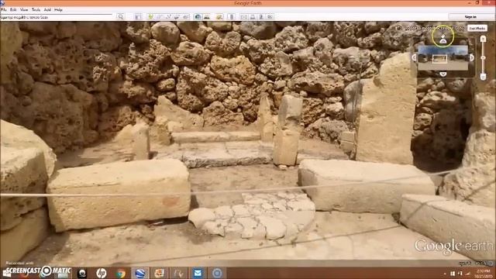Click the Email toolbar icon
This screenshot has height=279, width=496.
click(244, 17)
